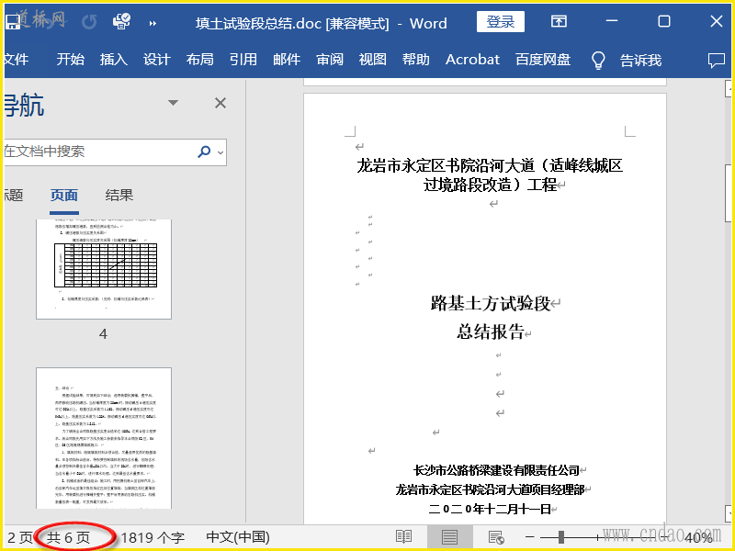
Task: Open the 布局 ribbon tab
Action: pyautogui.click(x=199, y=60)
